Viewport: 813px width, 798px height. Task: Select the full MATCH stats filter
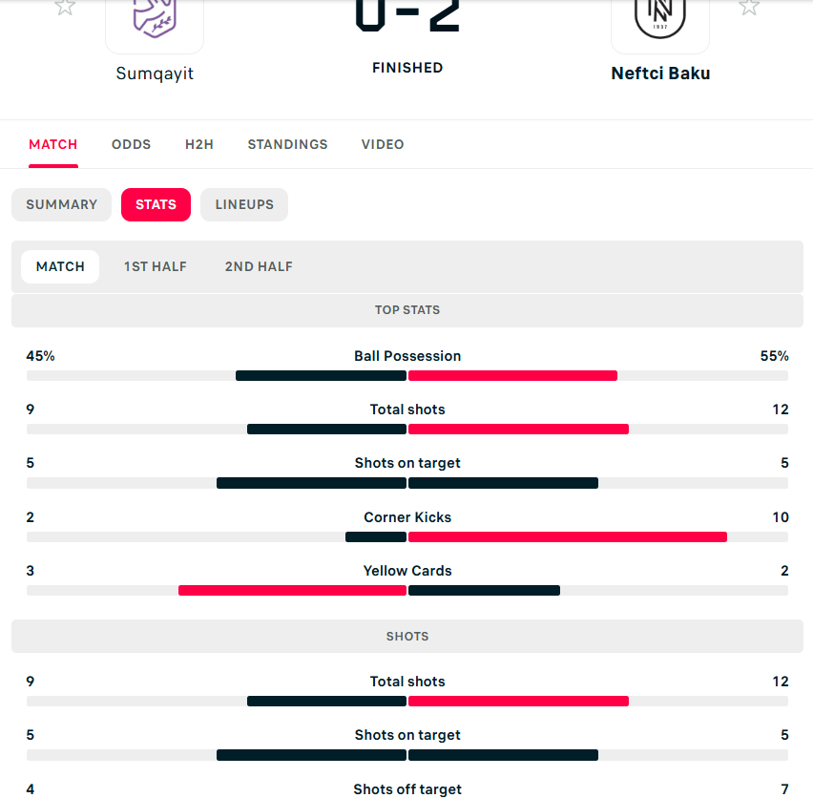[60, 267]
